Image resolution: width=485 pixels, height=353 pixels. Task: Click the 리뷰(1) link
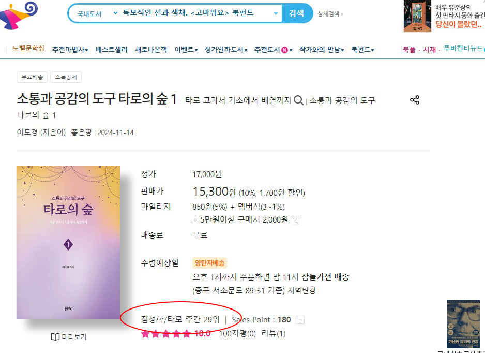pyautogui.click(x=274, y=334)
